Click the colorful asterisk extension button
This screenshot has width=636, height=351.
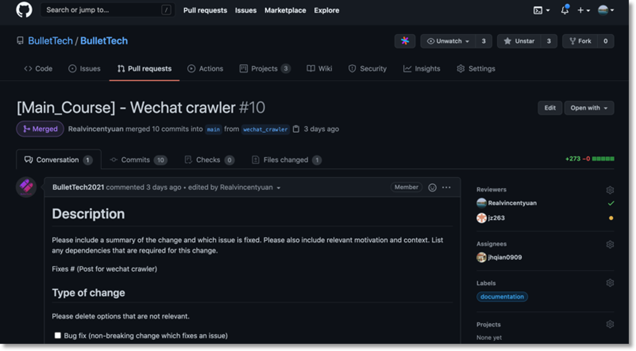(405, 41)
